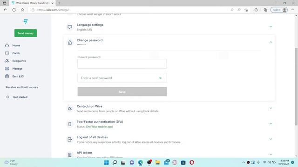The width and height of the screenshot is (298, 167).
Task: Toggle new password visibility eye icon
Action: [x=160, y=78]
